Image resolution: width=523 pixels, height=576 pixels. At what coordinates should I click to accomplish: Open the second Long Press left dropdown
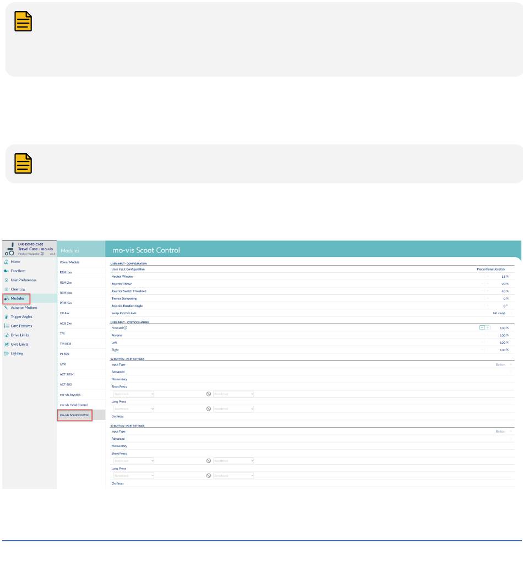(134, 476)
